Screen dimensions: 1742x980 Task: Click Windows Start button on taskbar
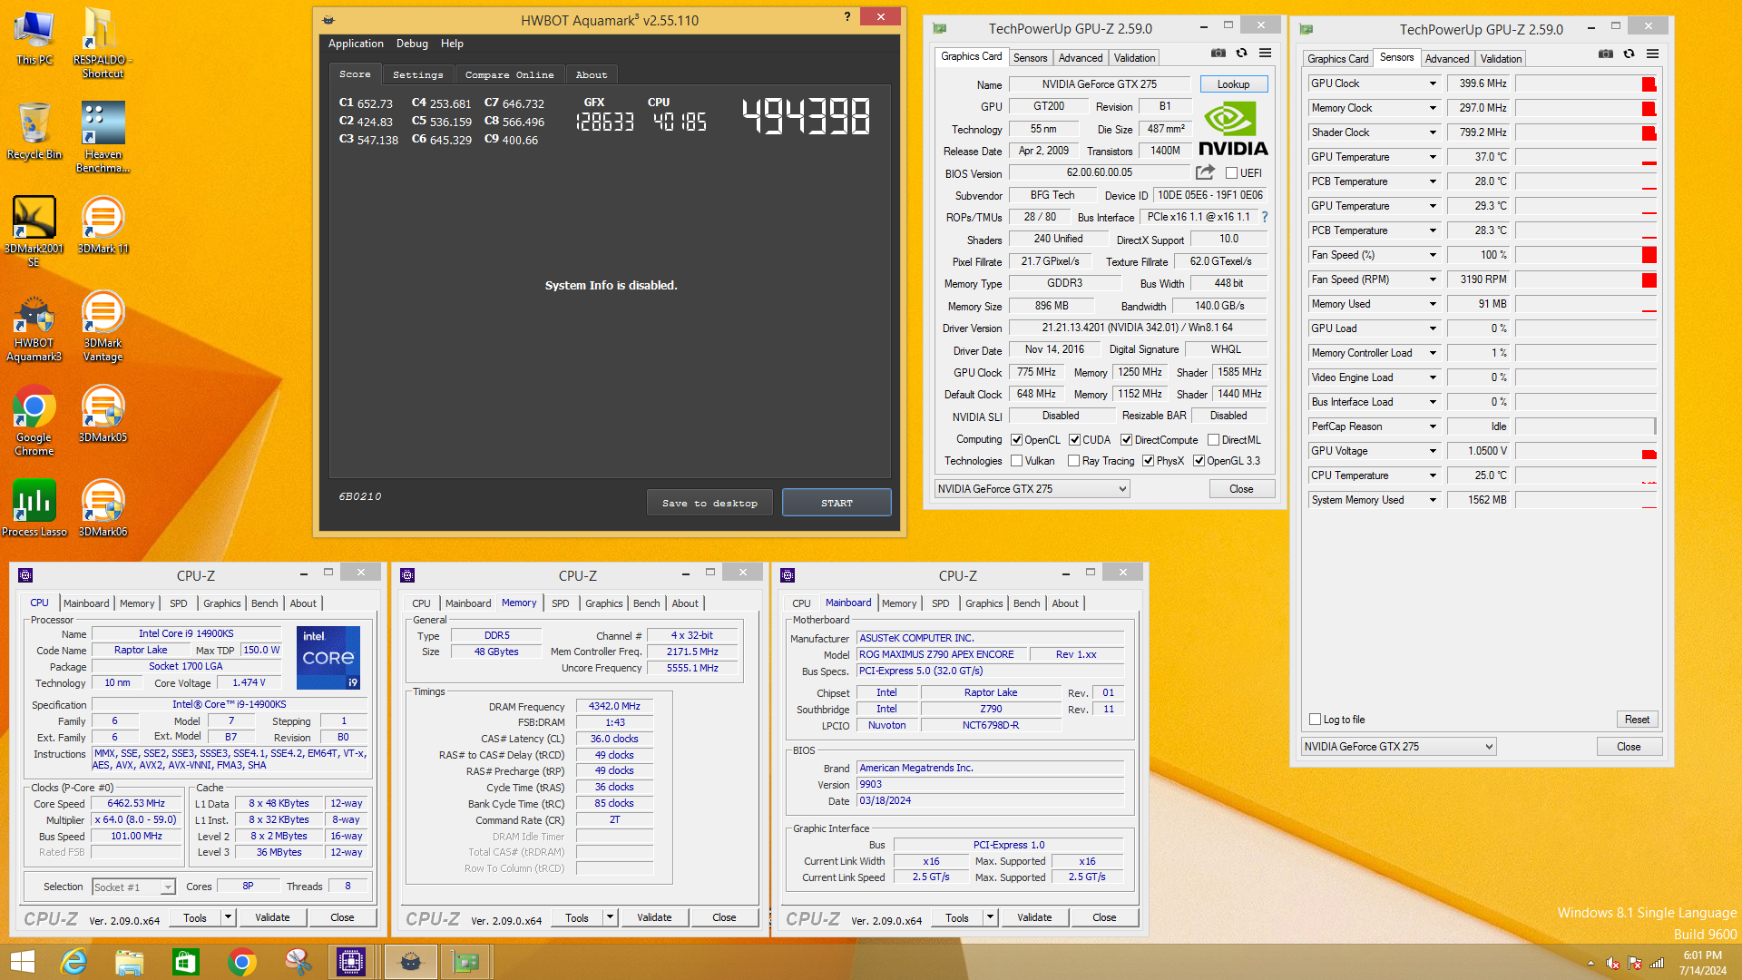(23, 962)
